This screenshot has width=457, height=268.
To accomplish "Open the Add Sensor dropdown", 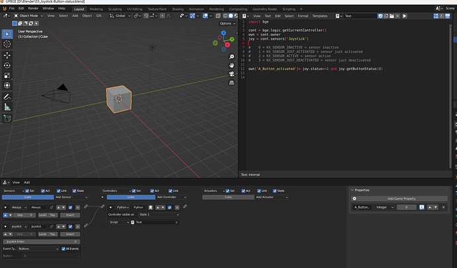I will pyautogui.click(x=72, y=197).
